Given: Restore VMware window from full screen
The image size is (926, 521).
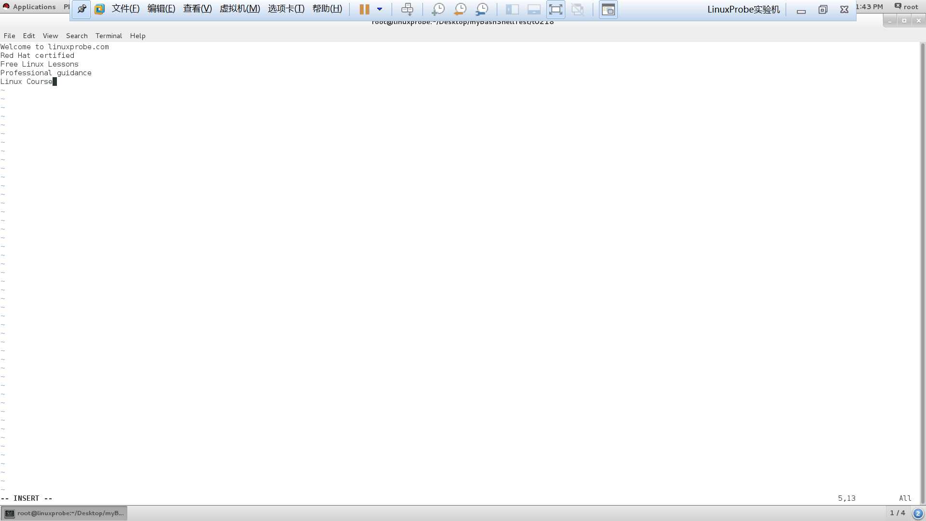Looking at the screenshot, I should [823, 10].
